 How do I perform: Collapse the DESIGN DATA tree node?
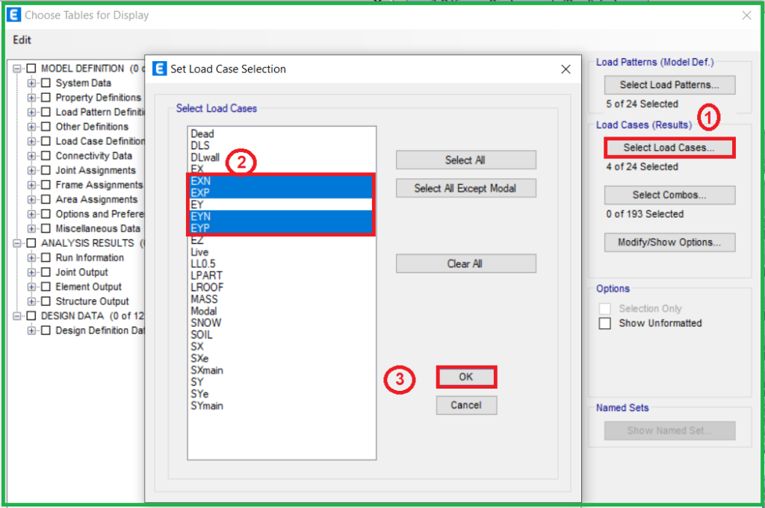17,316
